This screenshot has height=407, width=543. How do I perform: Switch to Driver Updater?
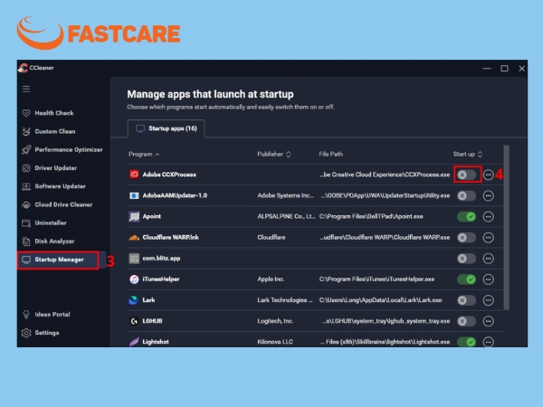56,168
